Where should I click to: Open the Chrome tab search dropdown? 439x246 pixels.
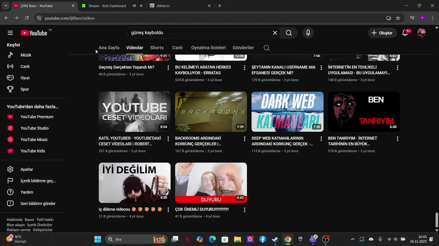coord(5,6)
